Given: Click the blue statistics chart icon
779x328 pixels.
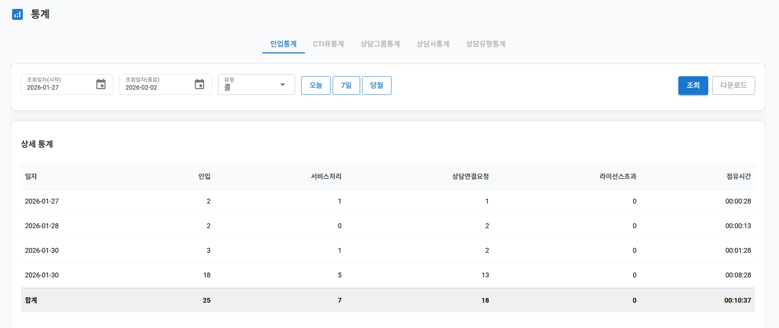Looking at the screenshot, I should pyautogui.click(x=17, y=14).
